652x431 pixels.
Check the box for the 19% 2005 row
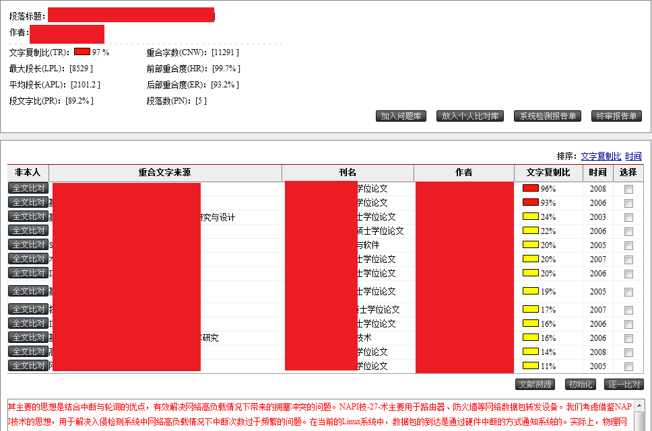[x=628, y=292]
